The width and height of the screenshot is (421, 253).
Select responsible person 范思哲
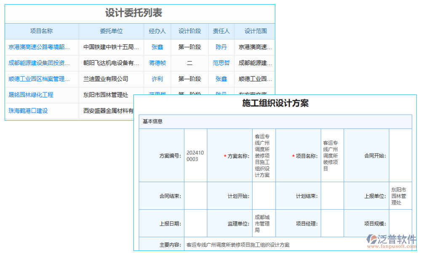click(221, 63)
